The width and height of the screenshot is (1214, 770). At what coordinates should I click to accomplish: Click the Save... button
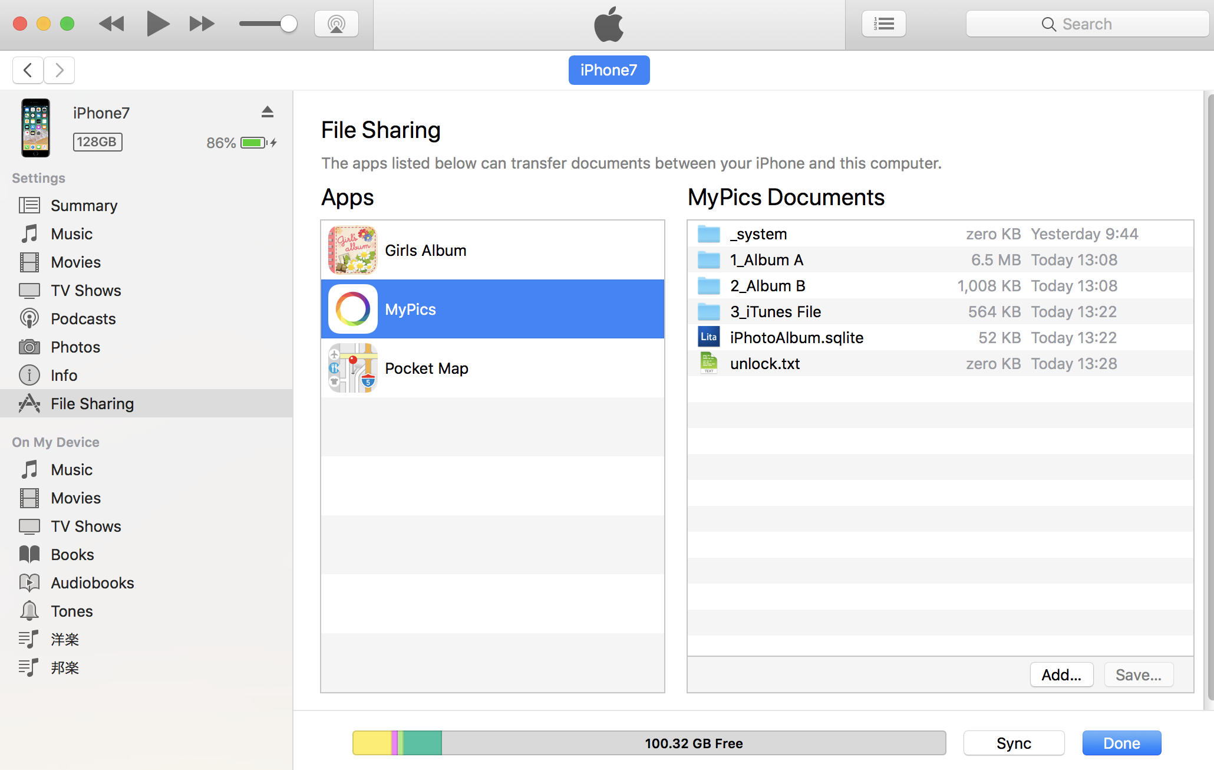1139,674
